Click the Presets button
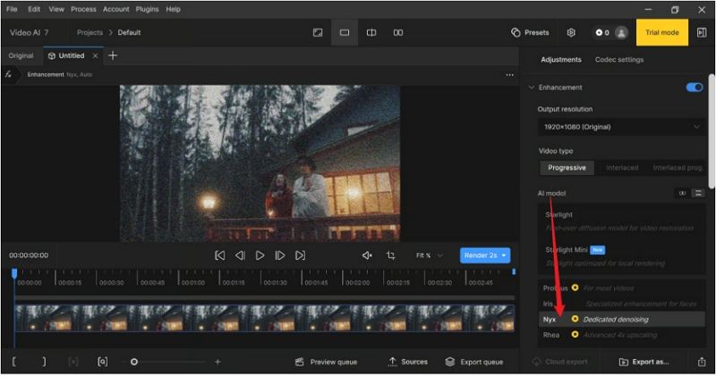Image resolution: width=716 pixels, height=377 pixels. click(530, 33)
